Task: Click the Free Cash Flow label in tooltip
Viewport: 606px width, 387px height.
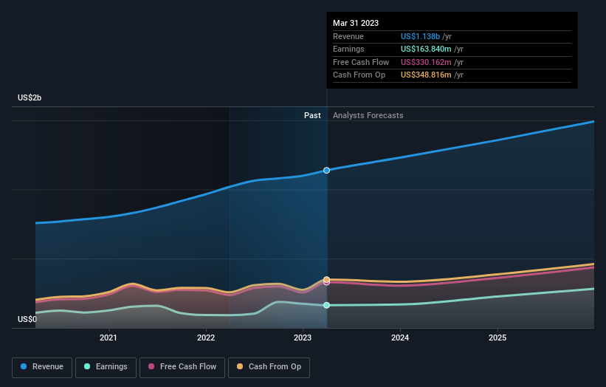Action: pos(361,62)
